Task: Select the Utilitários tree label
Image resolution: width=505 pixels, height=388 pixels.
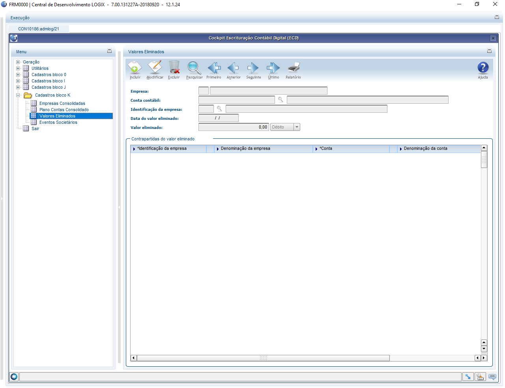Action: click(x=40, y=68)
